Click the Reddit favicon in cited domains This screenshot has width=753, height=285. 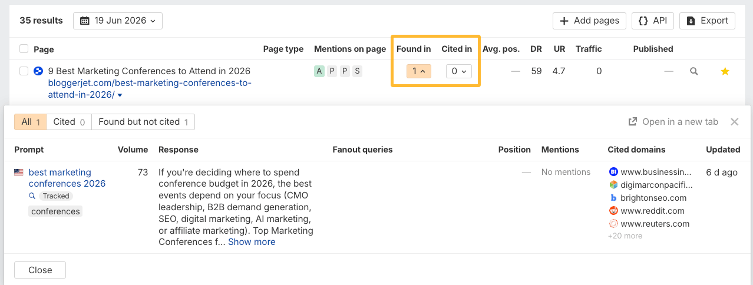pyautogui.click(x=613, y=211)
